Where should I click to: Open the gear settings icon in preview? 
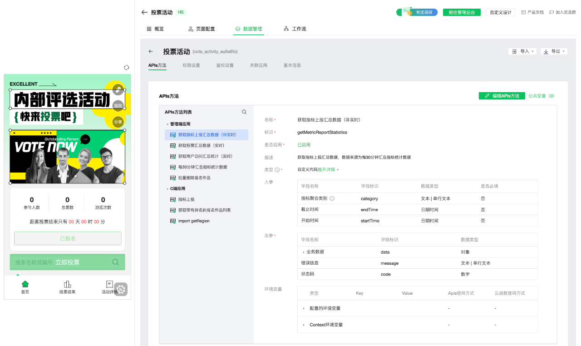click(x=121, y=289)
